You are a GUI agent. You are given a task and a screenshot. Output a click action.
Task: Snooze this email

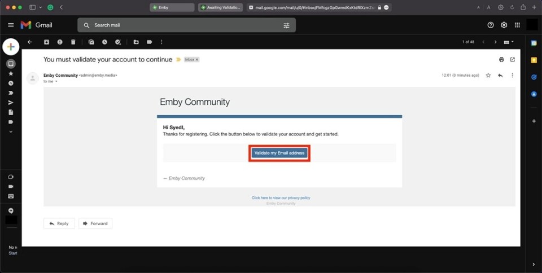click(104, 42)
